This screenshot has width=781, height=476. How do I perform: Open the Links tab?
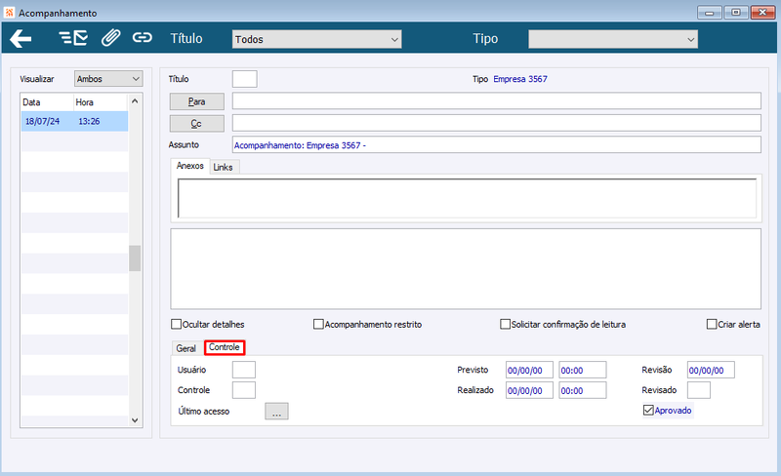pos(224,168)
